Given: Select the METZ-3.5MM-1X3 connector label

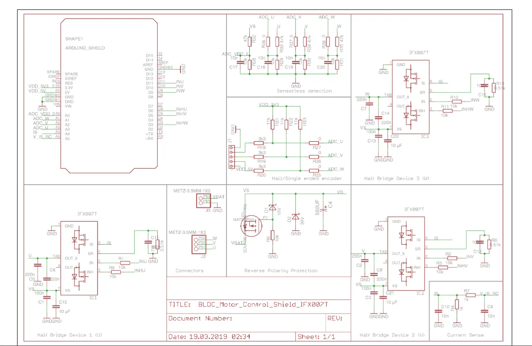Looking at the screenshot, I should [x=187, y=233].
